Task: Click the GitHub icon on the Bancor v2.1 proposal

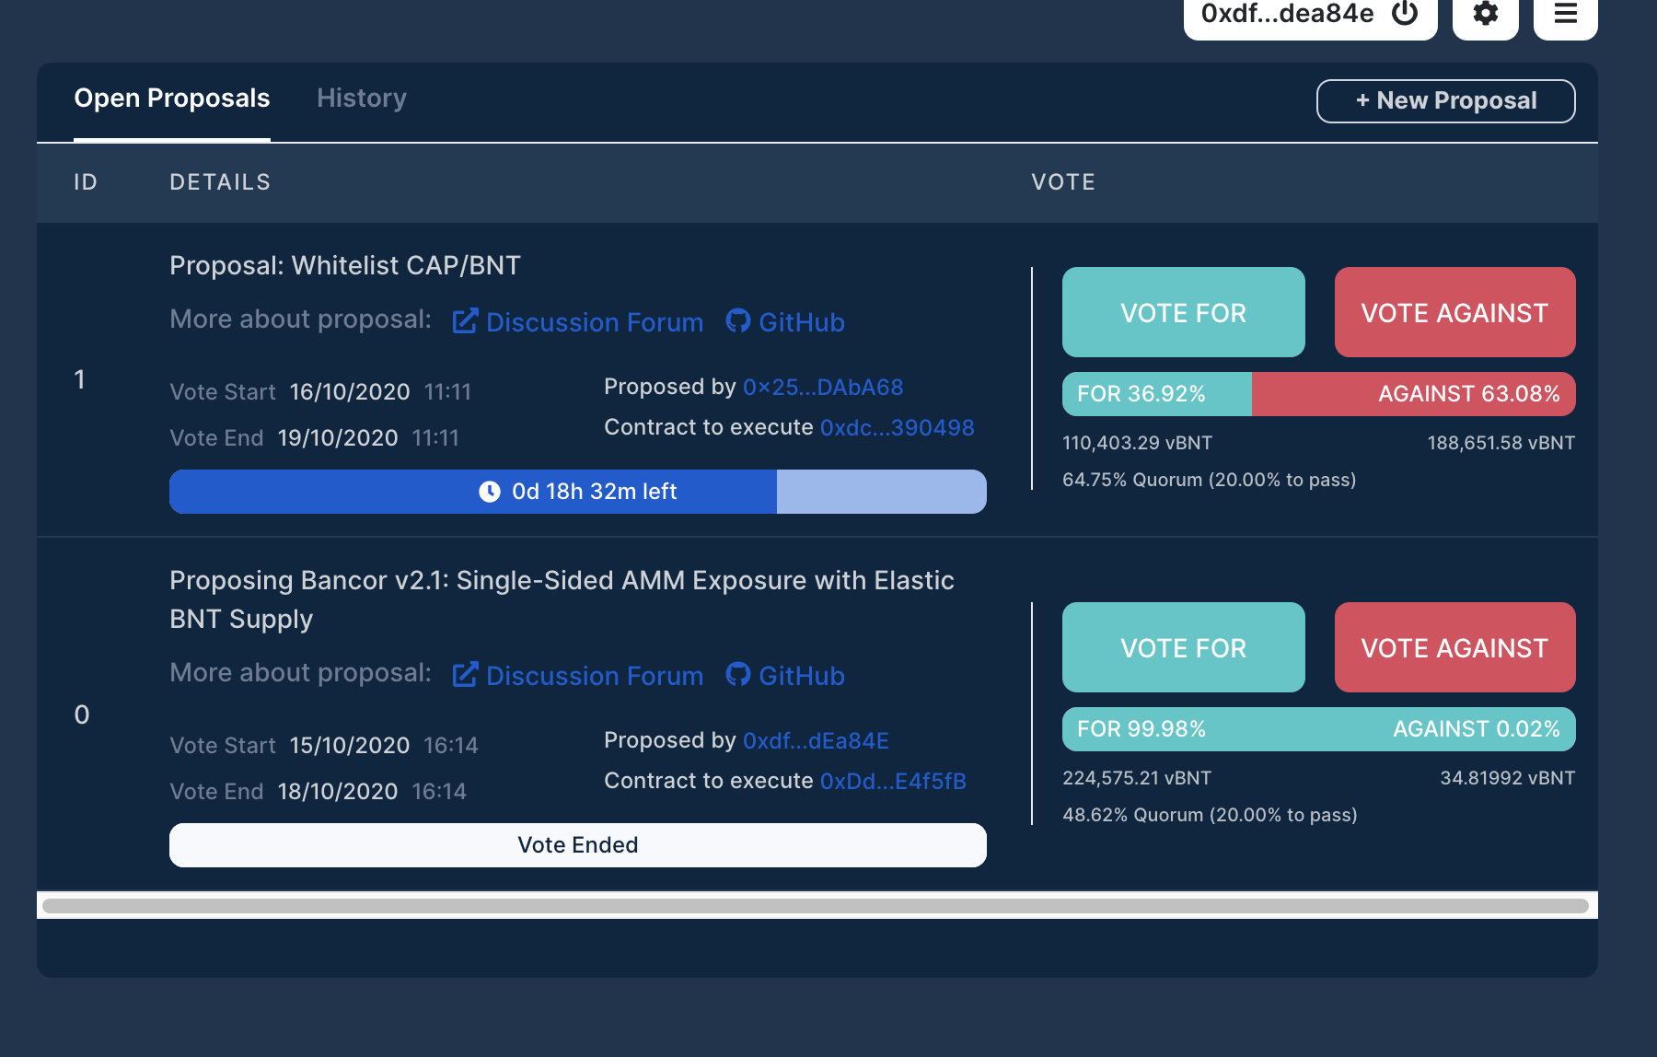Action: coord(737,674)
